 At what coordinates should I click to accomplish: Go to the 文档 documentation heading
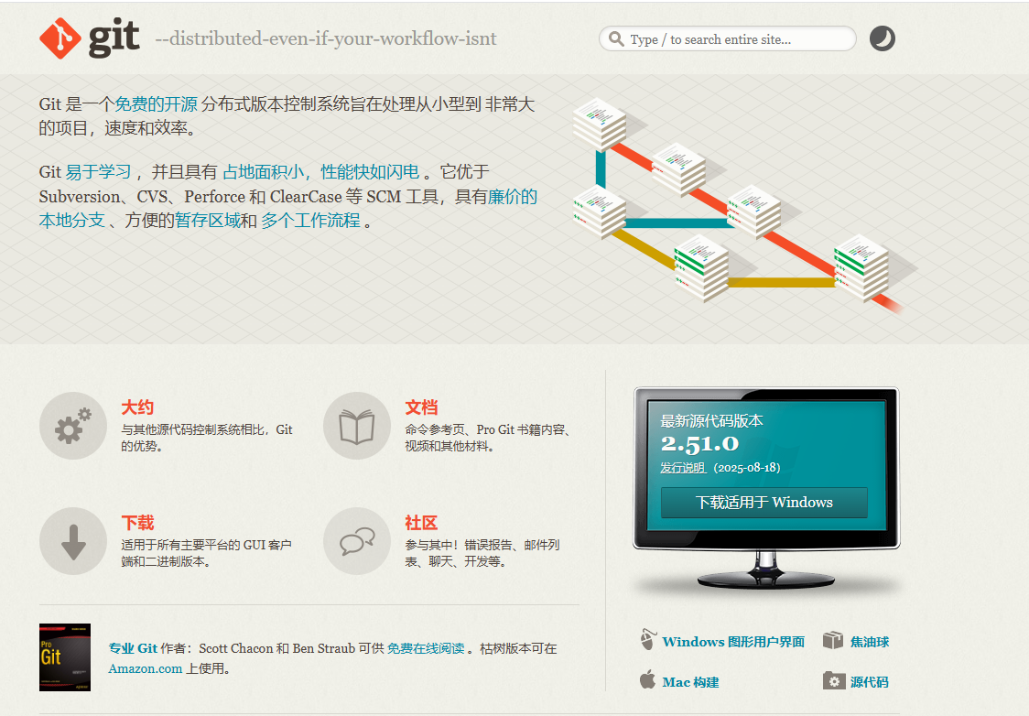pos(421,407)
